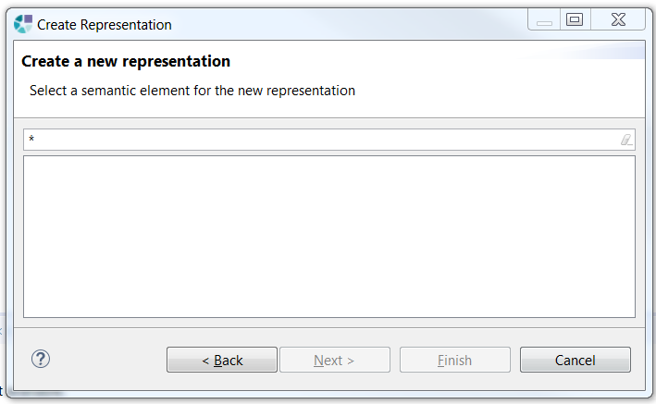
Task: Open help via question mark icon
Action: (41, 359)
